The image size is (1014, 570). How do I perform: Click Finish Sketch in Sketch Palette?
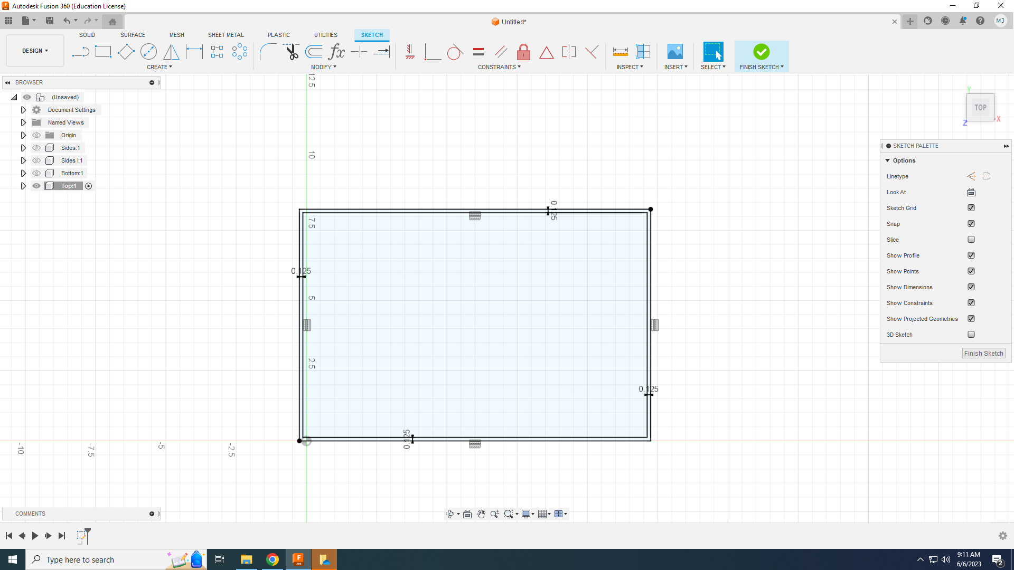(x=983, y=354)
